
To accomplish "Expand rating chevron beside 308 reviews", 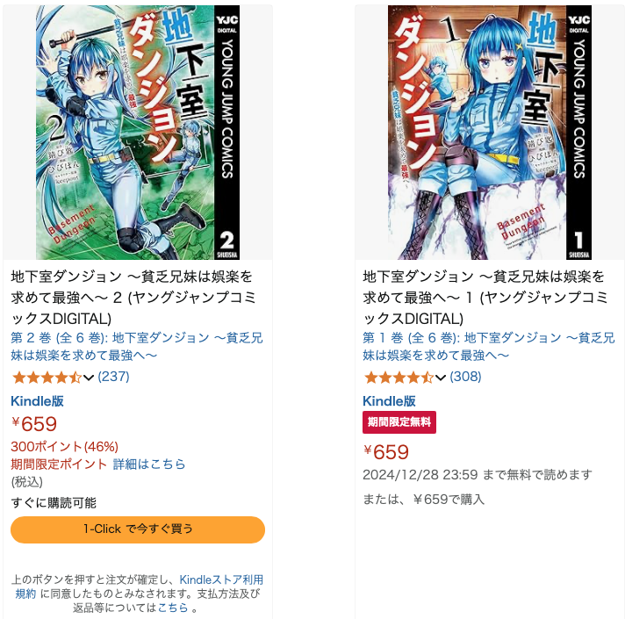I will pyautogui.click(x=441, y=378).
